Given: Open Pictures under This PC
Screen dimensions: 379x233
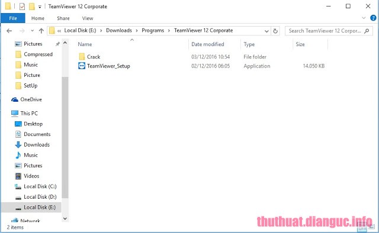Looking at the screenshot, I should [x=33, y=166].
